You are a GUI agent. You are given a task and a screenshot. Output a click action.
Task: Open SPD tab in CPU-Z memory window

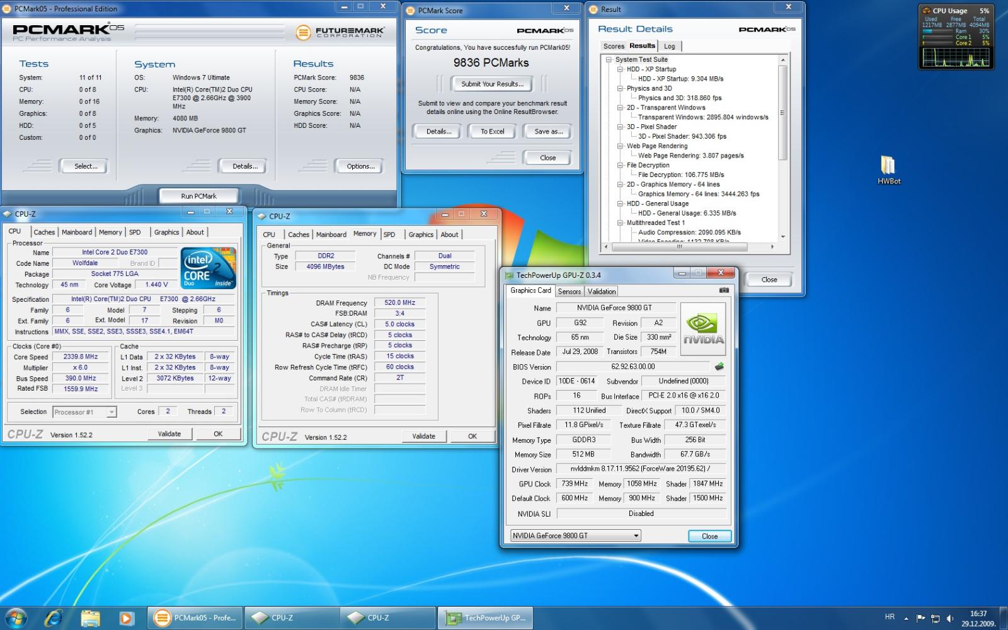click(389, 234)
